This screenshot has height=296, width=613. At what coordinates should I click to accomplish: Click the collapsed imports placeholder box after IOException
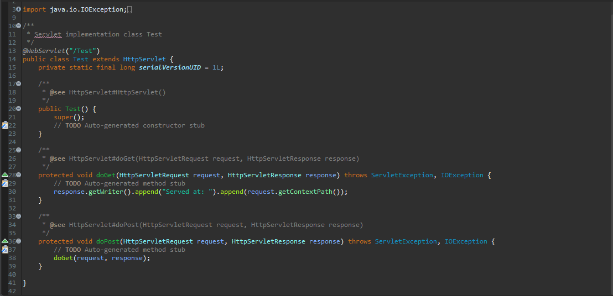(x=129, y=9)
